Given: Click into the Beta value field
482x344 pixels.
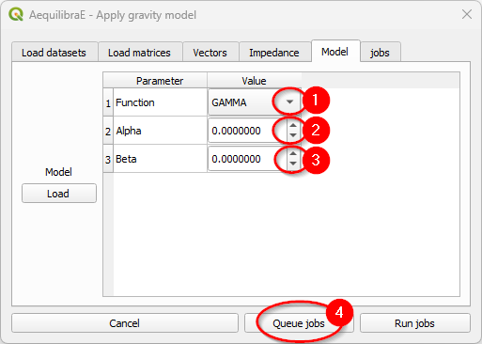Looking at the screenshot, I should 247,159.
